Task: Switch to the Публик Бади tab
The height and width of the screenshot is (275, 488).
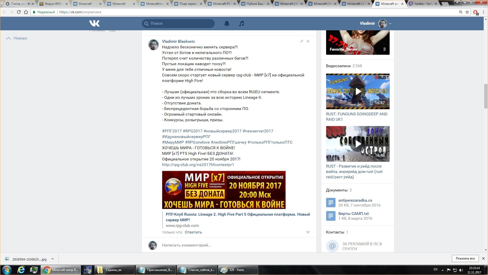Action: (x=255, y=4)
